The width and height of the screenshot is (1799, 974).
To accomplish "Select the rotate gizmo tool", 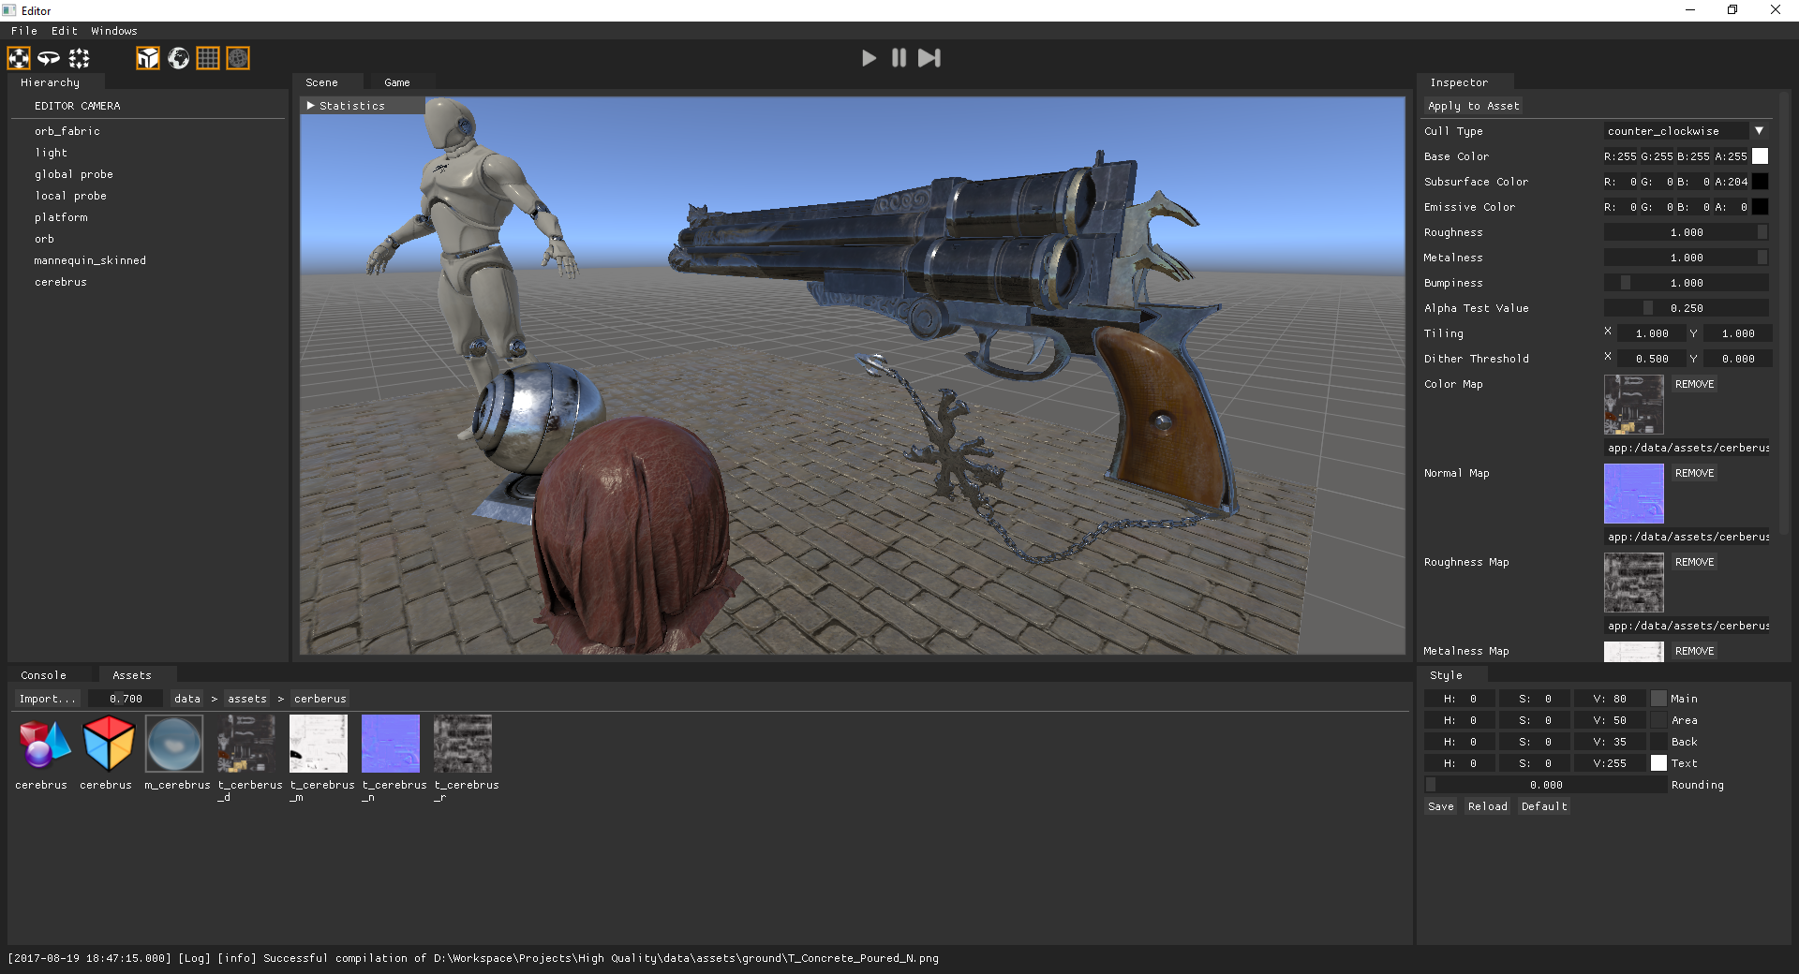I will pos(49,58).
